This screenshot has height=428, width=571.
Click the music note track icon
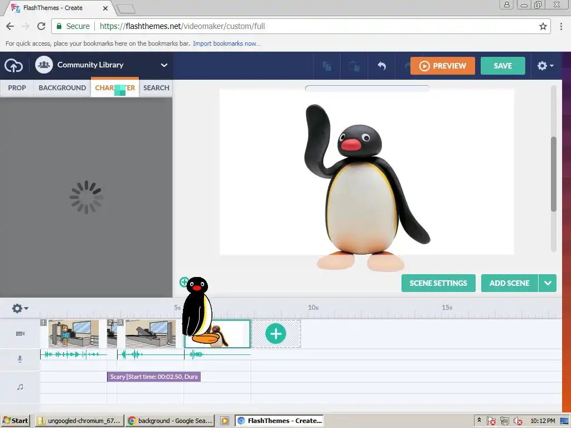point(20,387)
